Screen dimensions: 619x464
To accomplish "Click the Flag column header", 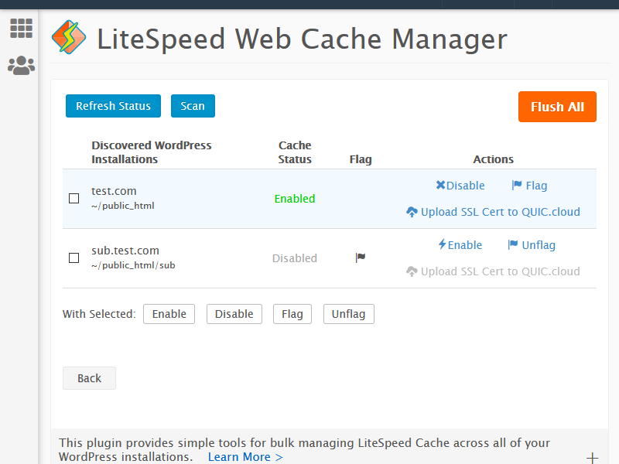I will (361, 159).
